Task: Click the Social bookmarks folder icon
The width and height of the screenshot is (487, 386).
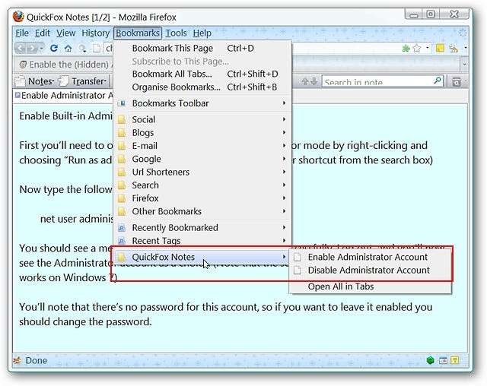Action: tap(122, 120)
